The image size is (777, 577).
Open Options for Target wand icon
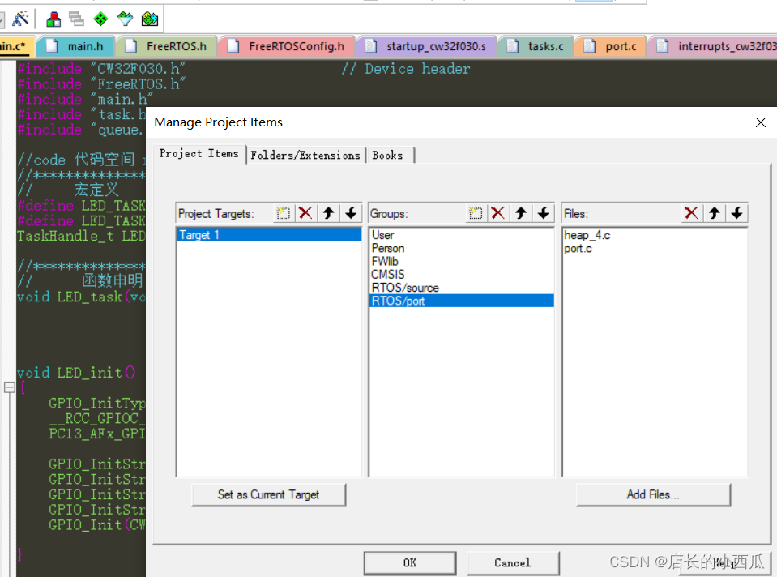point(21,18)
